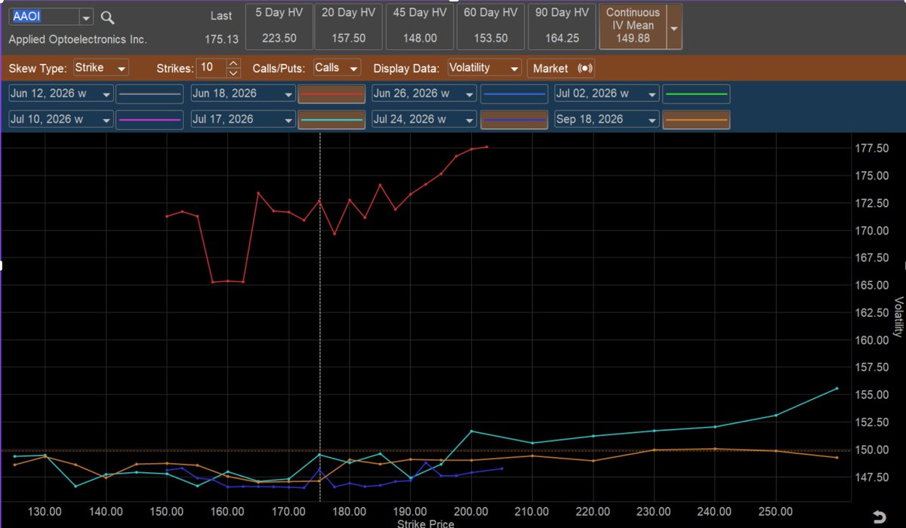Click the 250.00 strike price axis label

pos(775,511)
